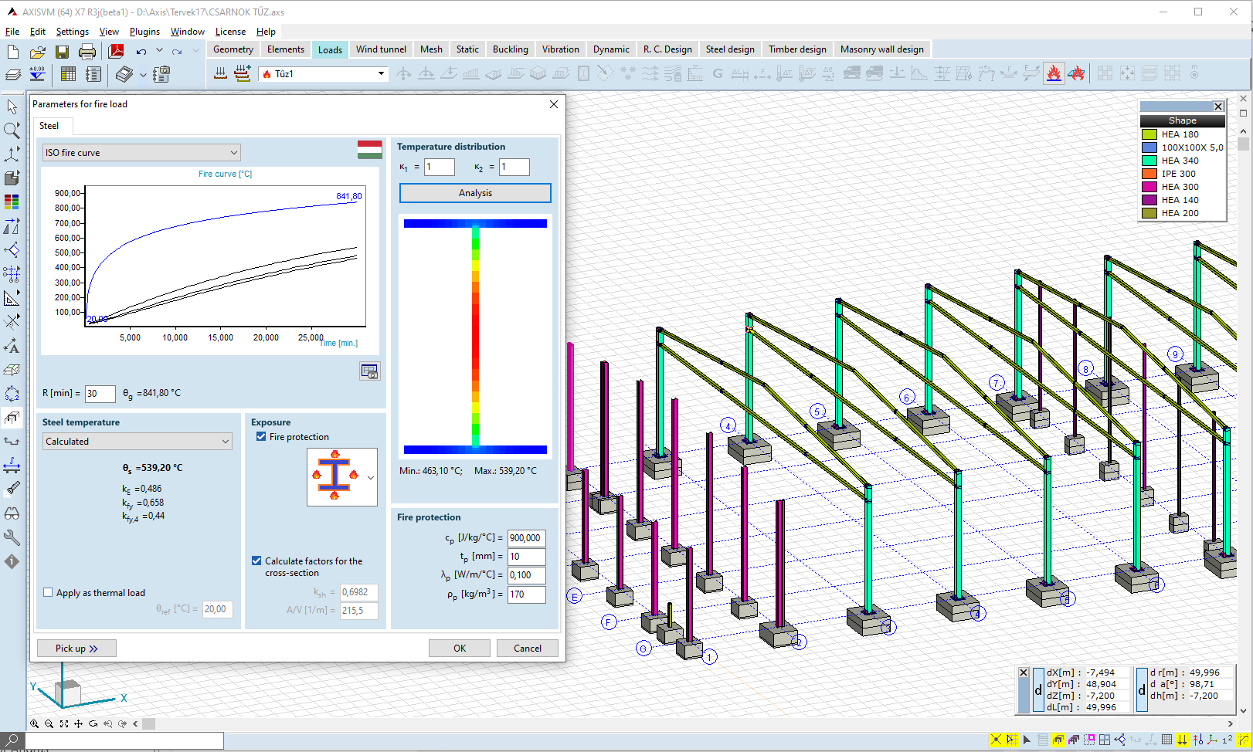Open the table browser grid icon
This screenshot has height=752, width=1253.
(x=68, y=74)
